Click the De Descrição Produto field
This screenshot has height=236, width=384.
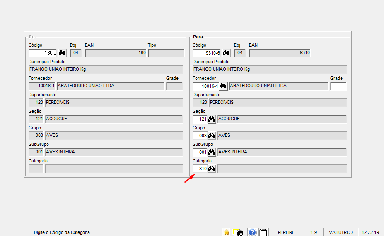[106, 69]
